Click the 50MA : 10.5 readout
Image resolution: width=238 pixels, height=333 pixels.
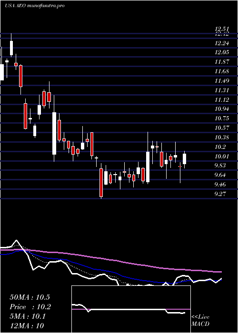(x=30, y=297)
